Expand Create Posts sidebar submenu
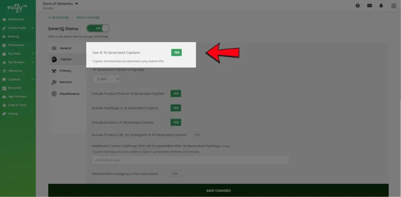The width and height of the screenshot is (401, 197). (33, 28)
